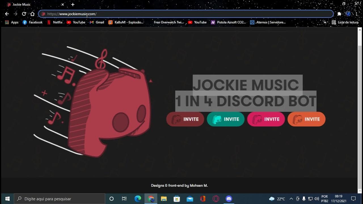
Task: Open Lista de leitura reading list
Action: [x=345, y=22]
